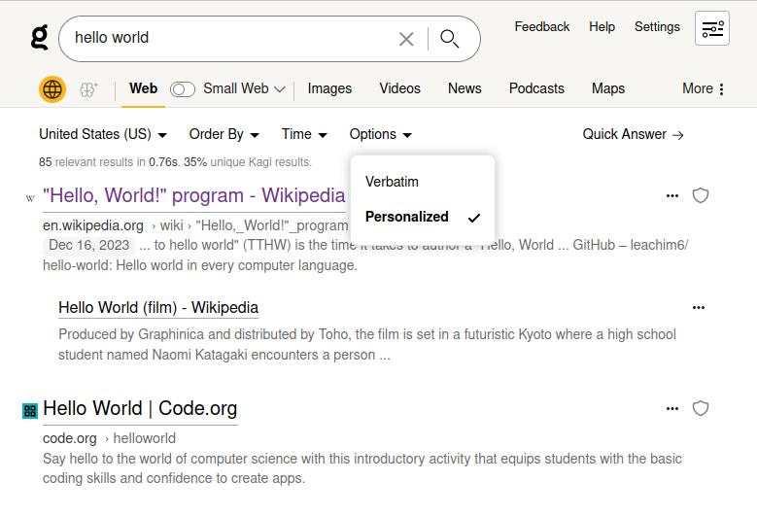Click the Code.org favicon
The height and width of the screenshot is (516, 757).
coord(30,411)
